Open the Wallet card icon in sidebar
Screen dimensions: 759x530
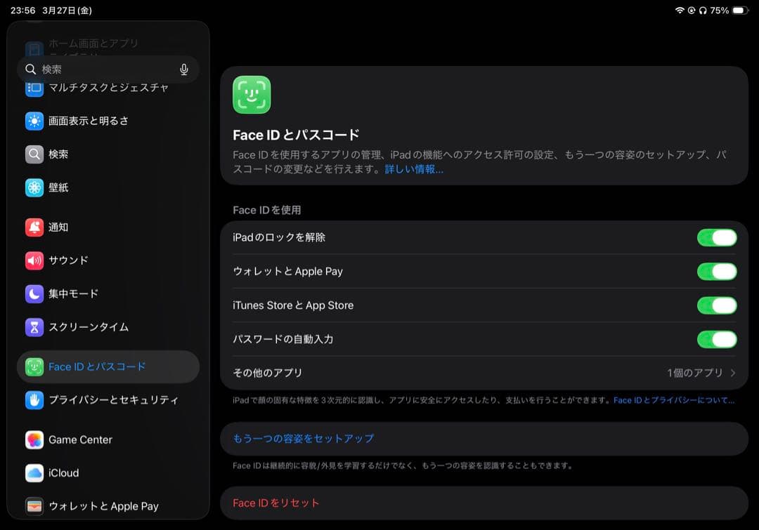coord(34,506)
